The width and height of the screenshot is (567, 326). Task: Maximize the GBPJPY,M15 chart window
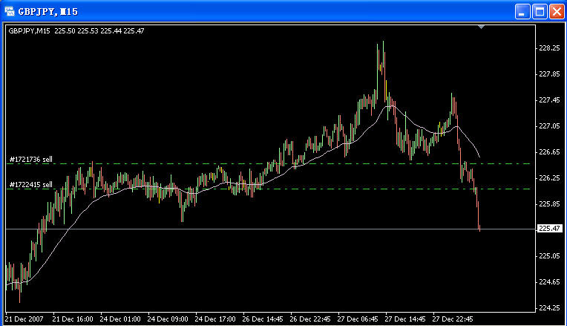pos(540,12)
